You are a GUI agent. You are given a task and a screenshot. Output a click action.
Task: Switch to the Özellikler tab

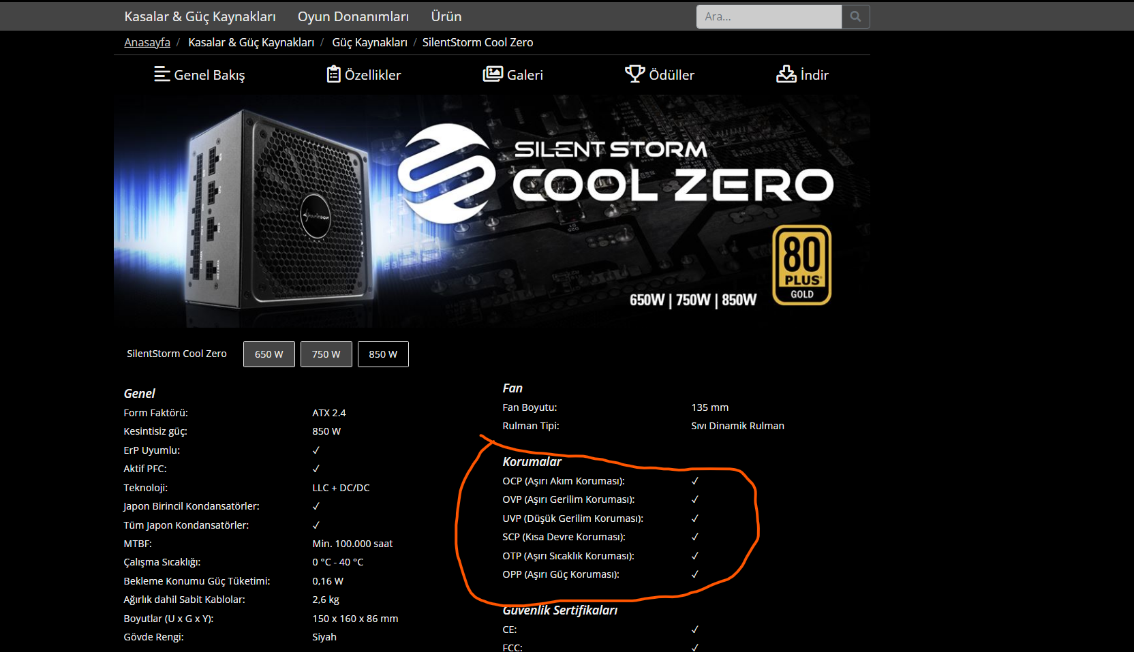tap(364, 74)
